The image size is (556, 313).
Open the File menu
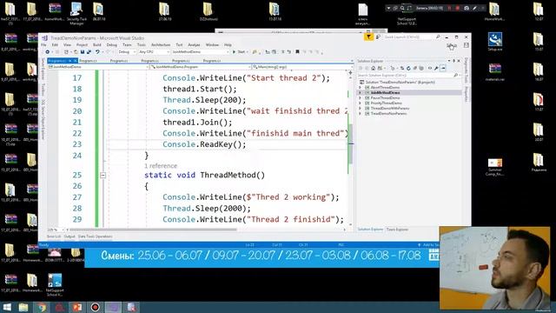pos(43,44)
